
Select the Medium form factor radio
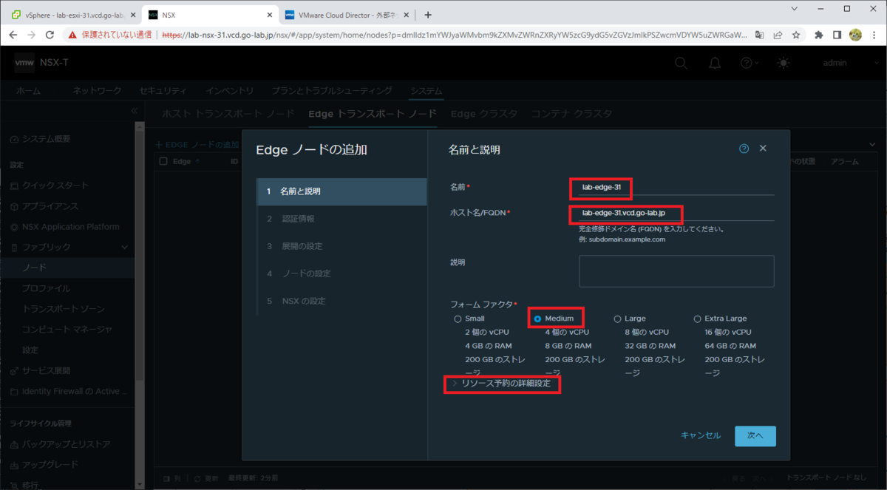pos(537,319)
